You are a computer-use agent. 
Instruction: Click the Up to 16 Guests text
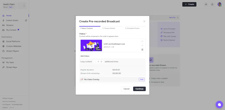(169, 29)
